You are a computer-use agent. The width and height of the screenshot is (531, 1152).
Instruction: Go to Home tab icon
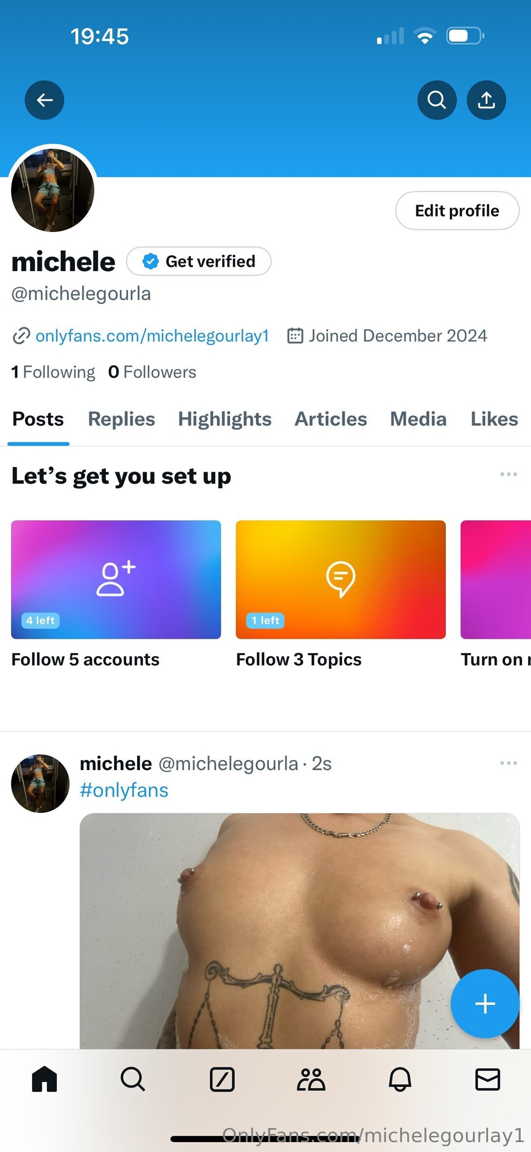[x=44, y=1080]
